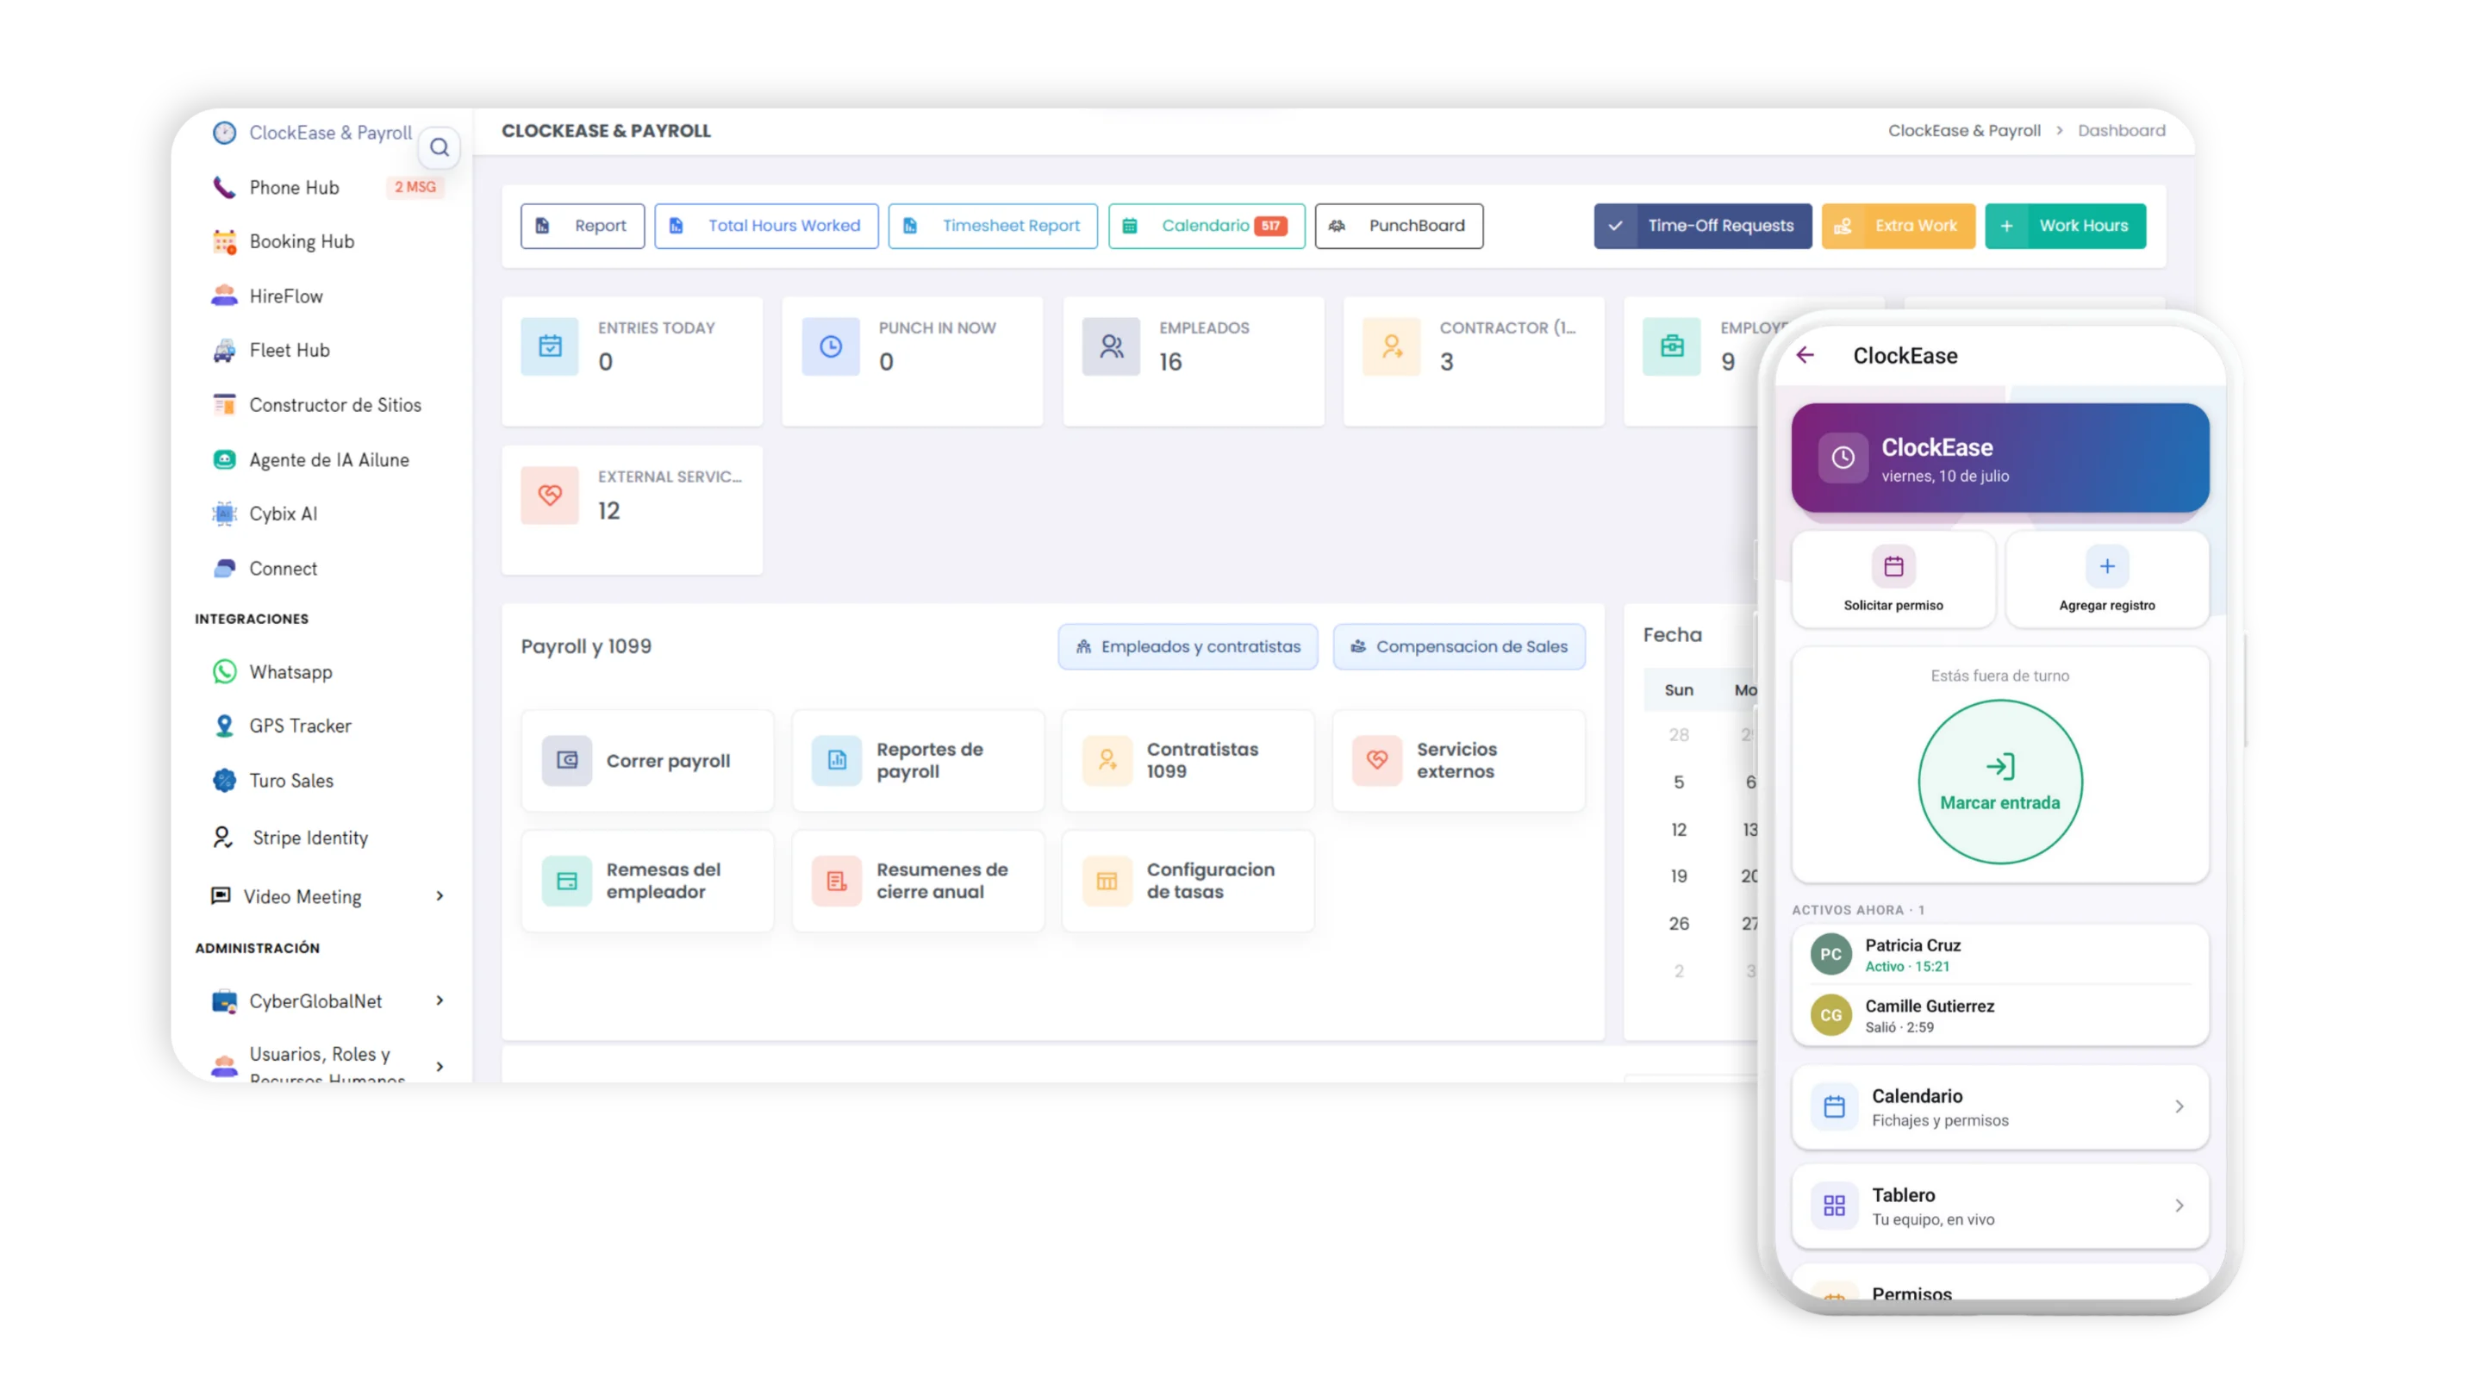Tap the round Marcar entrada button
2482x1396 pixels.
point(2000,782)
